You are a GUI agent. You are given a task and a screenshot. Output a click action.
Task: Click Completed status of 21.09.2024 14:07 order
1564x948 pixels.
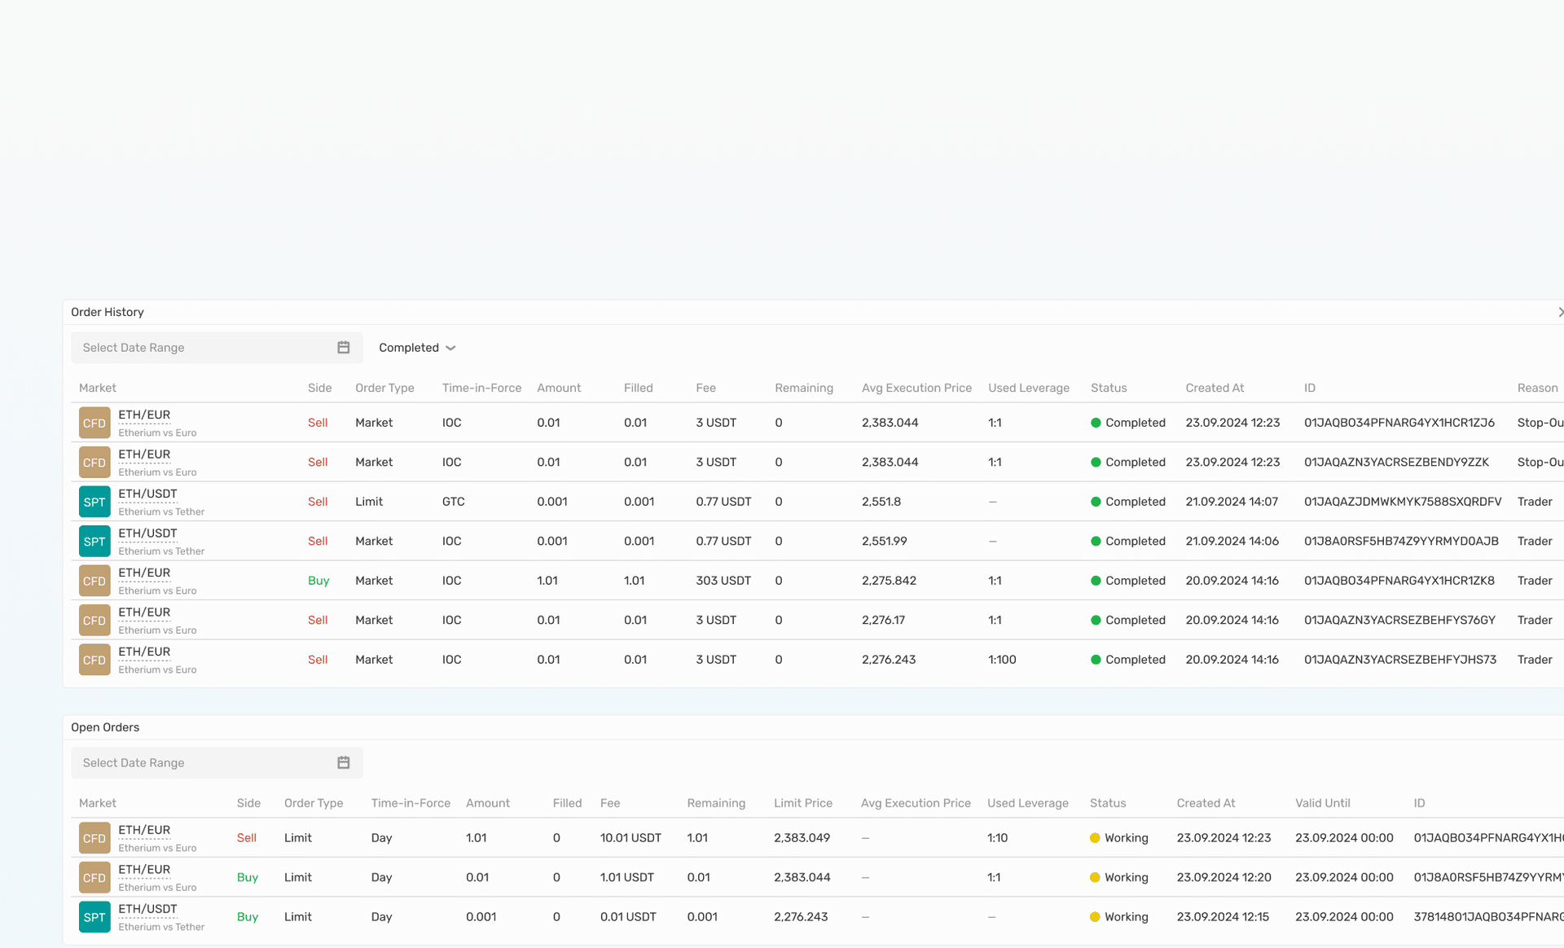pyautogui.click(x=1128, y=502)
